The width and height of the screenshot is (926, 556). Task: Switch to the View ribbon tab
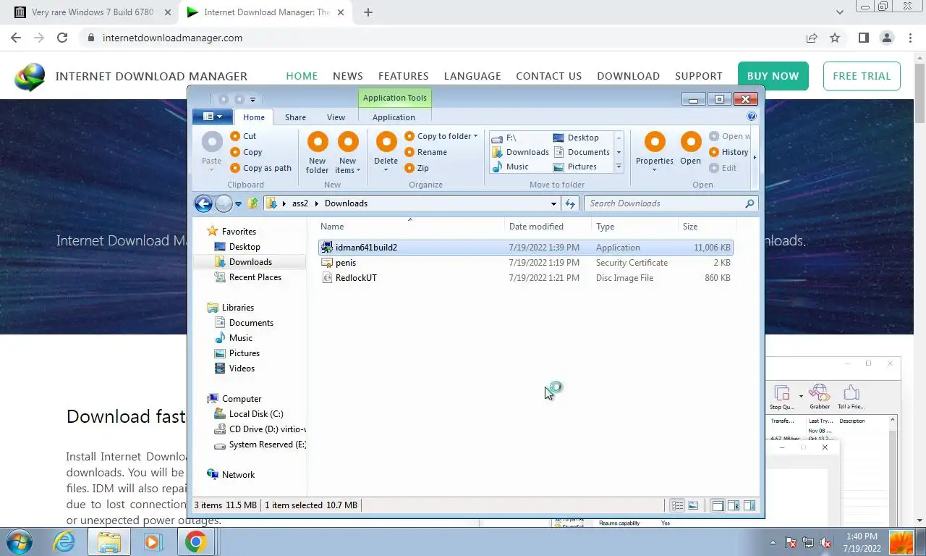coord(336,117)
